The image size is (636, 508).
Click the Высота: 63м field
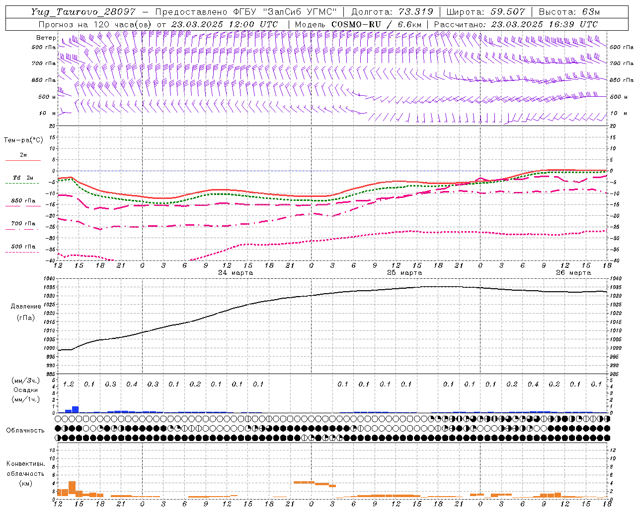tap(569, 12)
